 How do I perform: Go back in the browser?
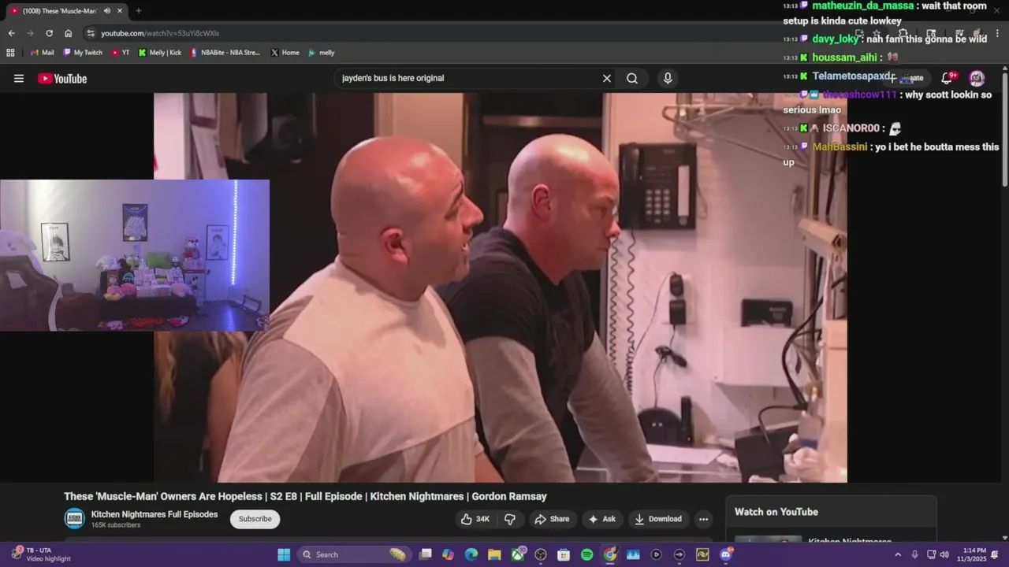11,33
